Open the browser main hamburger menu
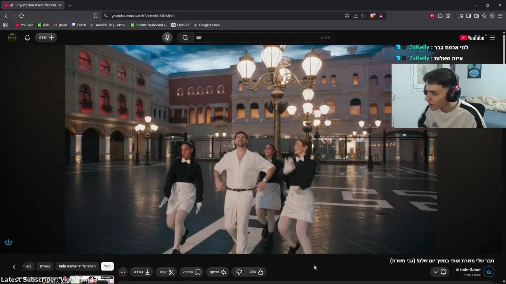 click(x=500, y=16)
